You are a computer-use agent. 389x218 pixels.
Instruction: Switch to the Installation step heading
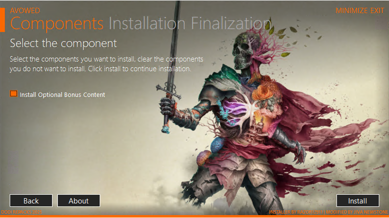(147, 23)
